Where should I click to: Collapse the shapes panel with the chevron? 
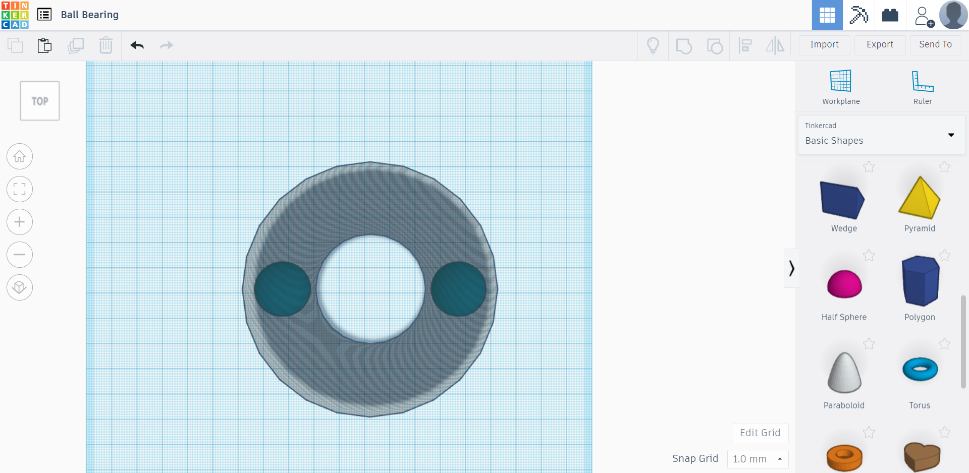(791, 268)
